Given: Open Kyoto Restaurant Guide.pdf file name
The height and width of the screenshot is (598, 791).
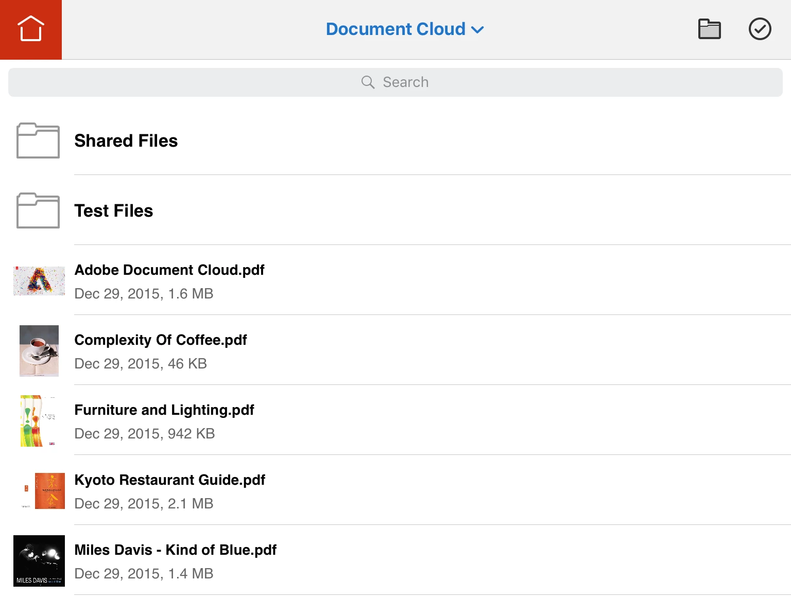Looking at the screenshot, I should (x=170, y=480).
